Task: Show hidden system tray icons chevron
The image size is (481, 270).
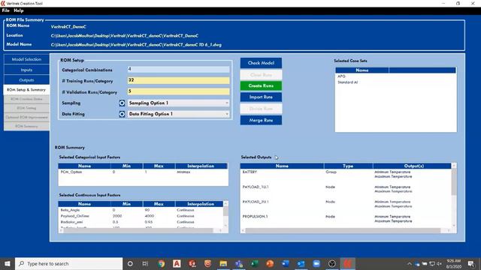Action: [x=409, y=263]
